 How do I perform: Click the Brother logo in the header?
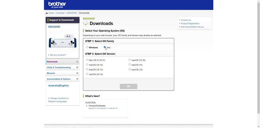57,5
